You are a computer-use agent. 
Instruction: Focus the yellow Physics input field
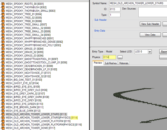coord(109,57)
